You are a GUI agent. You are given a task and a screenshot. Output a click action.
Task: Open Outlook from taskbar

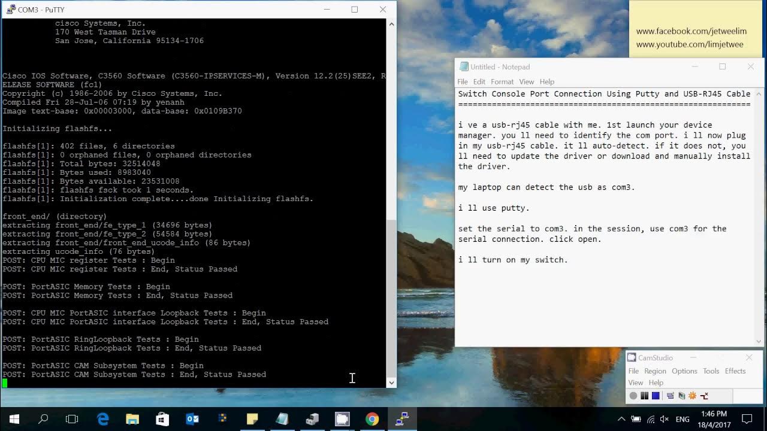click(192, 419)
